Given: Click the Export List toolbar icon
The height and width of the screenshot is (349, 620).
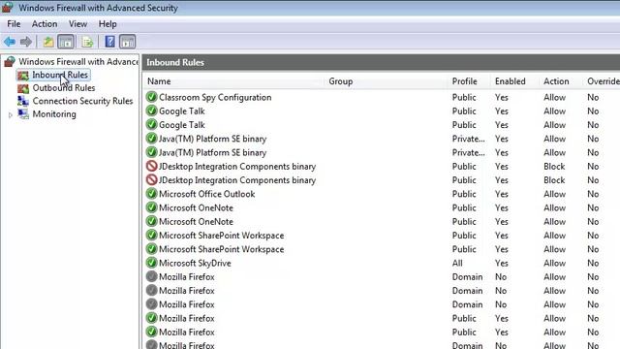Looking at the screenshot, I should click(x=87, y=42).
